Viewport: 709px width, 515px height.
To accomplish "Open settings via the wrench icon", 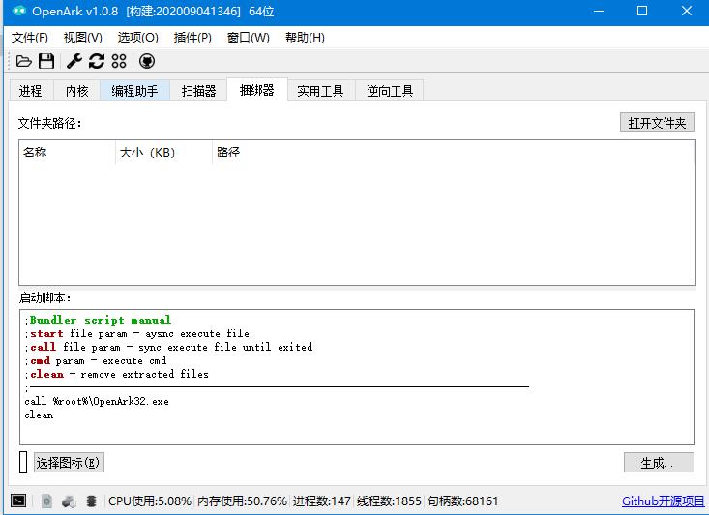I will pyautogui.click(x=74, y=61).
